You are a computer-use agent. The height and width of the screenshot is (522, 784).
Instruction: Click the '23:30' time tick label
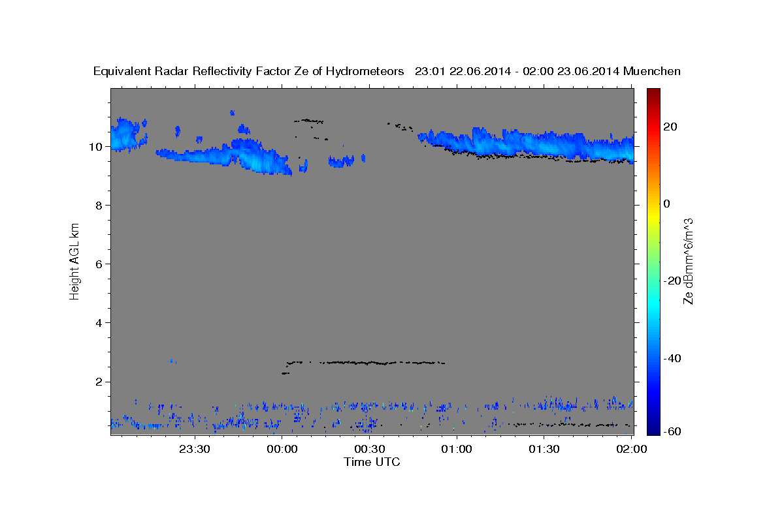(x=194, y=448)
